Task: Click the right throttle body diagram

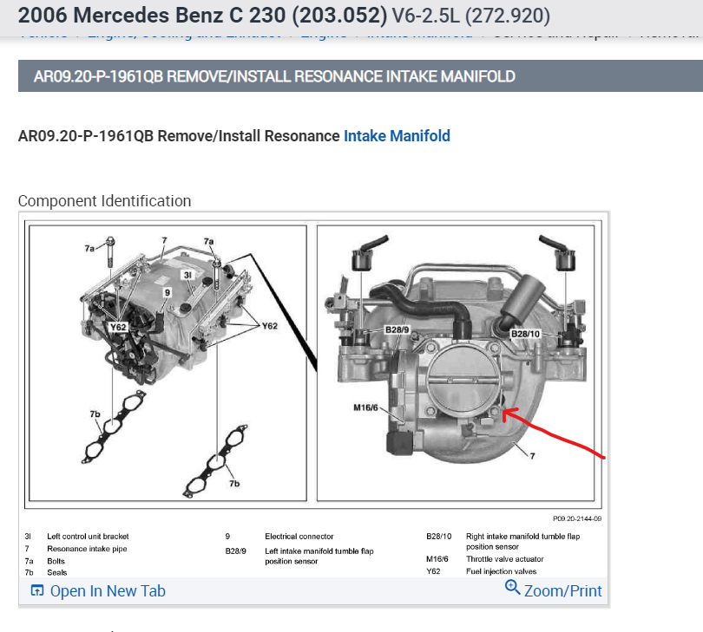Action: pyautogui.click(x=456, y=363)
